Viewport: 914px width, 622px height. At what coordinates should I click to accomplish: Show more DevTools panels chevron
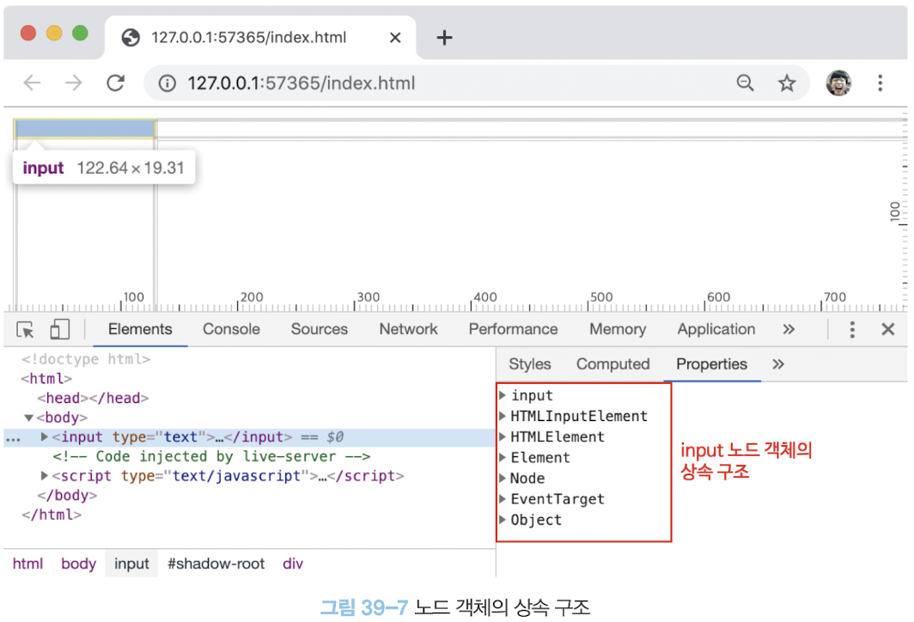point(789,329)
